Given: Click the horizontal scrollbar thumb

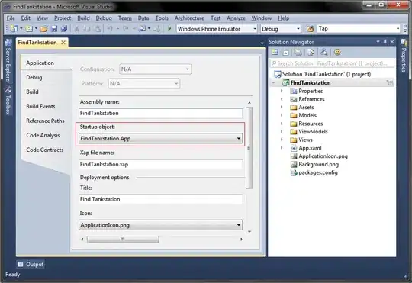Looking at the screenshot, I should pyautogui.click(x=123, y=239).
